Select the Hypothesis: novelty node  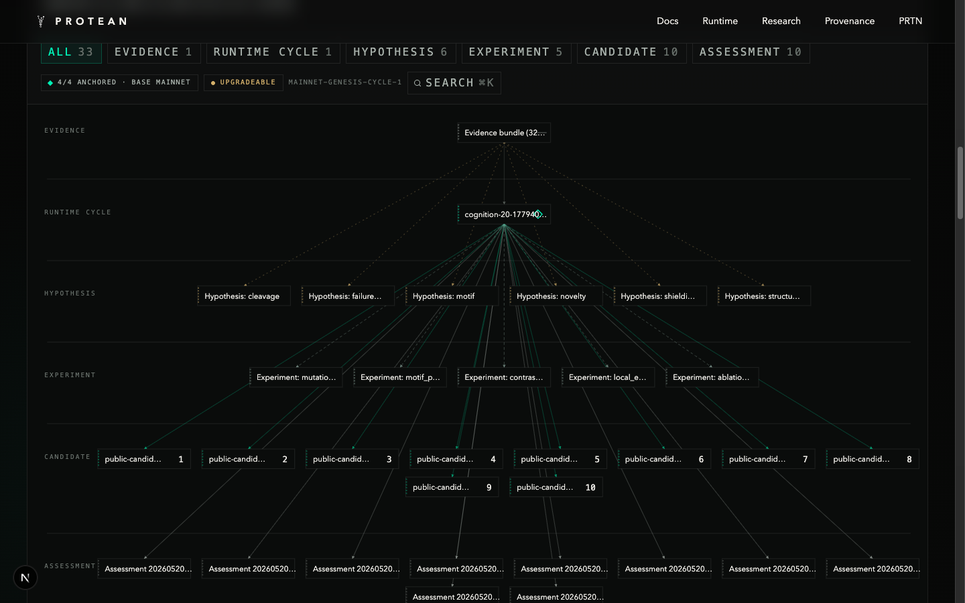[556, 296]
